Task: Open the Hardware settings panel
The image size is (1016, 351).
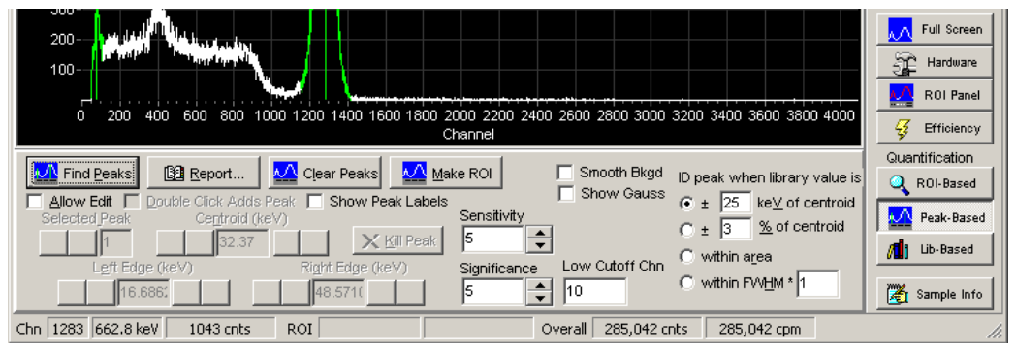Action: [x=935, y=62]
